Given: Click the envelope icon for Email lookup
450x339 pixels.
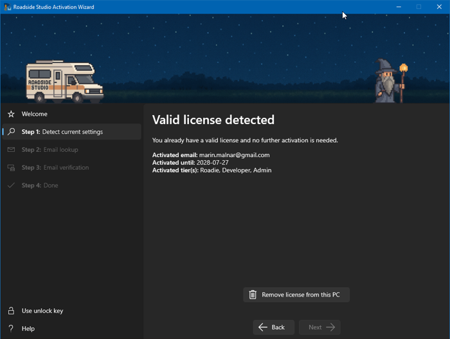Looking at the screenshot, I should pyautogui.click(x=11, y=150).
